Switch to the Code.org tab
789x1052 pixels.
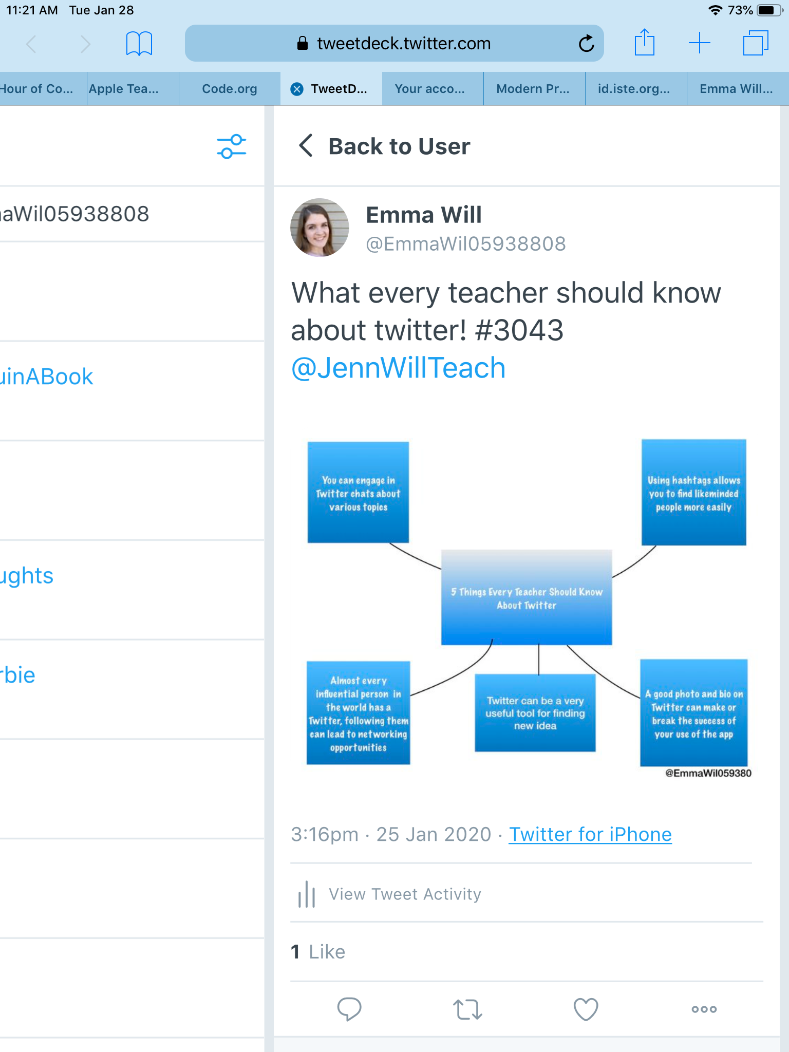click(230, 89)
